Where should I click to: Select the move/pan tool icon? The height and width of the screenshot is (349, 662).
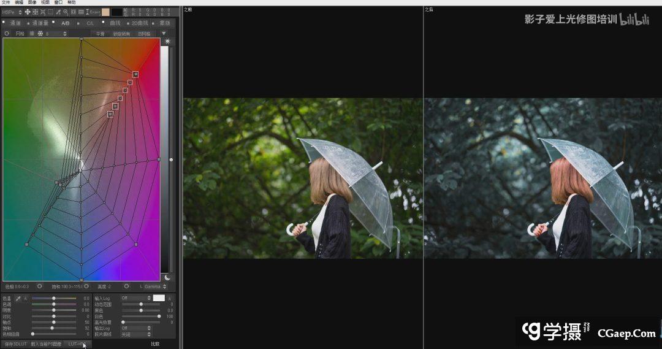coord(28,12)
